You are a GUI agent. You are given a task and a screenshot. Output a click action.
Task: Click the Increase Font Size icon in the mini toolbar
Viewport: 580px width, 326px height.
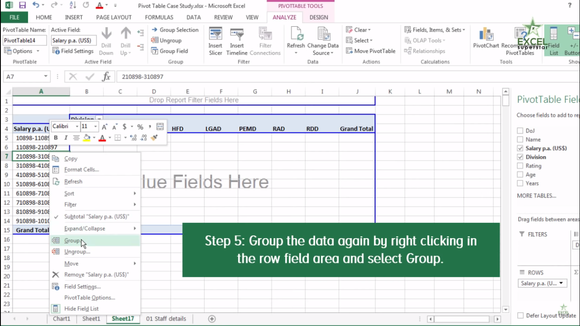click(104, 126)
